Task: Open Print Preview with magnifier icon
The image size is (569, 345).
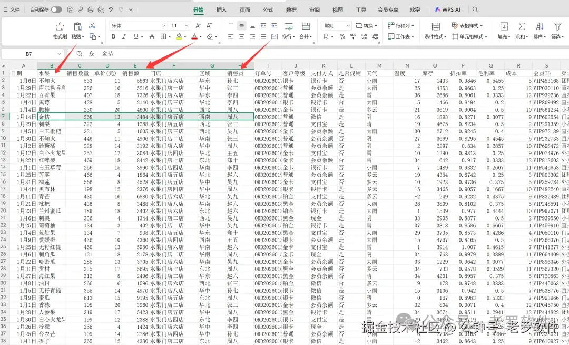Action: tap(101, 10)
